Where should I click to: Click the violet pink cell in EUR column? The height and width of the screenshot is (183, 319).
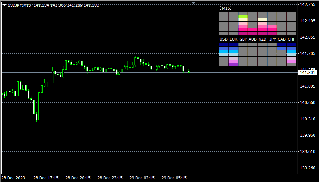[x=233, y=62]
